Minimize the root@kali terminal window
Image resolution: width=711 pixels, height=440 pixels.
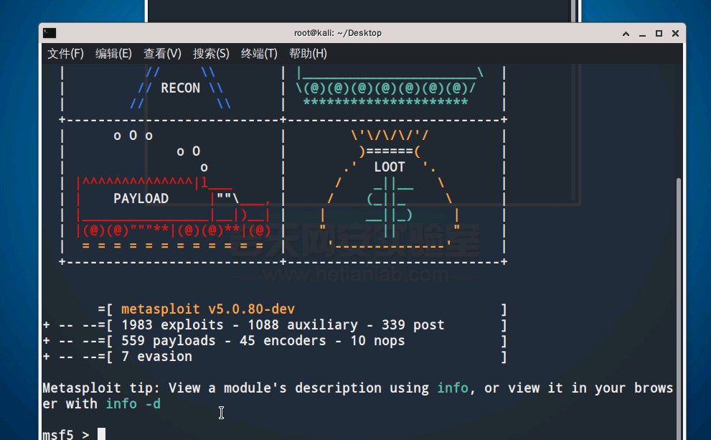[x=642, y=34]
